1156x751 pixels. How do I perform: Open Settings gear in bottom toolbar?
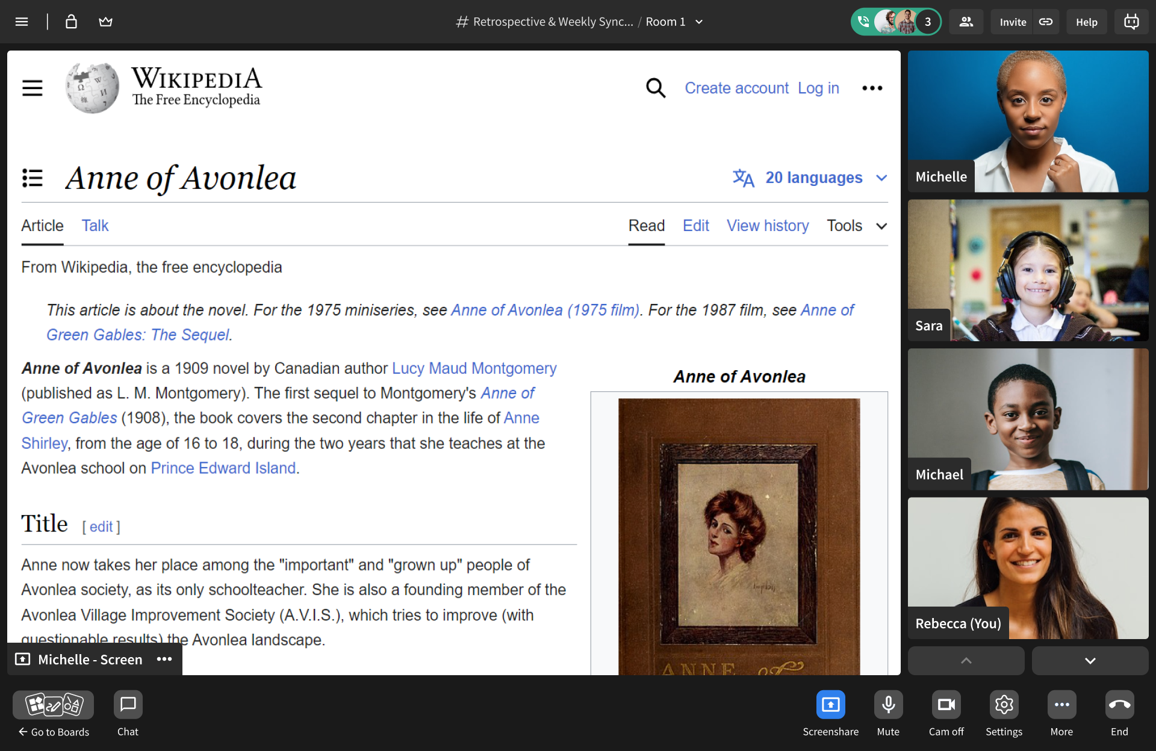coord(1004,705)
